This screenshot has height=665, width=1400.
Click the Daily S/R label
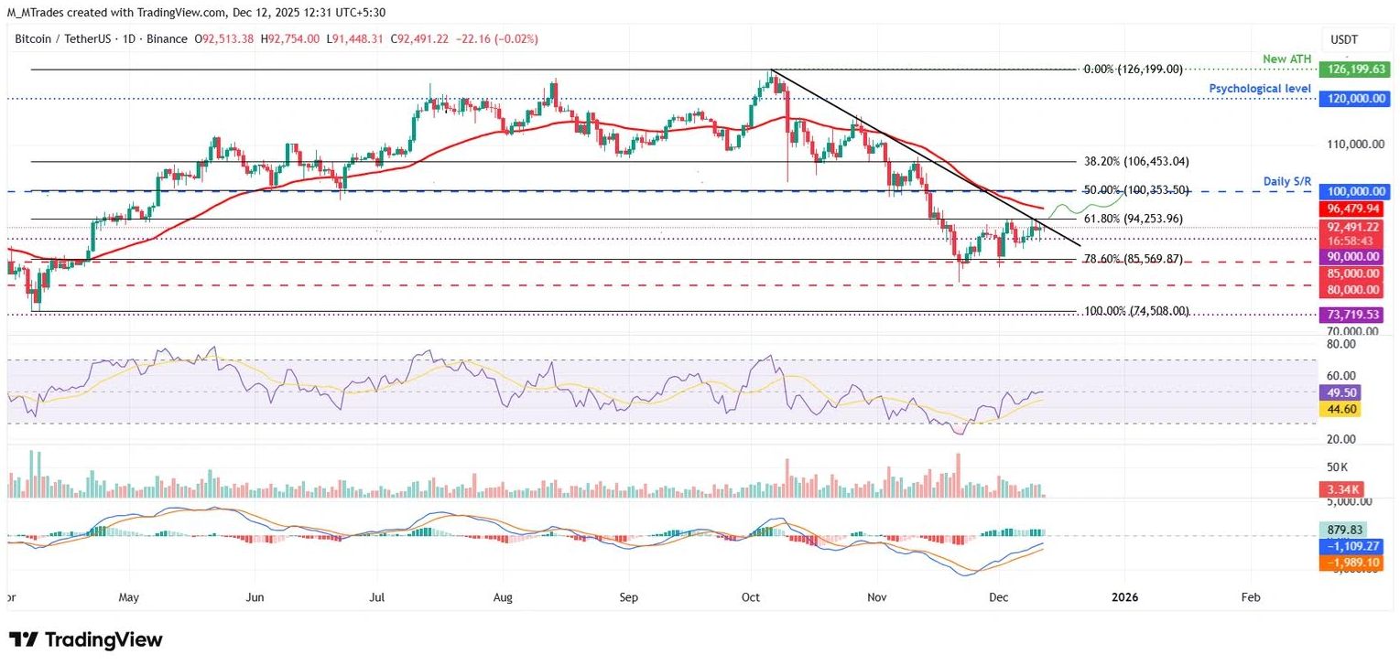[1286, 181]
